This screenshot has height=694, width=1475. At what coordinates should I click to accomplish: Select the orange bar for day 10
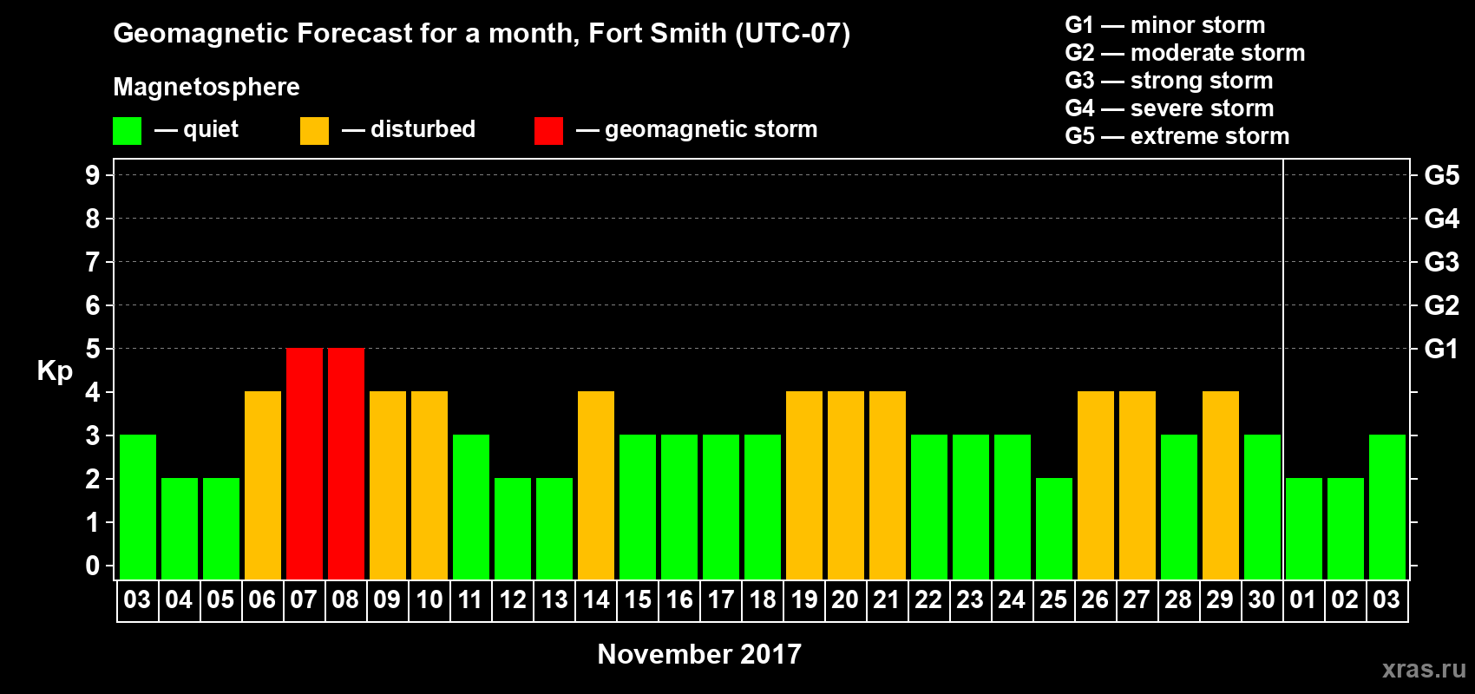(x=429, y=485)
